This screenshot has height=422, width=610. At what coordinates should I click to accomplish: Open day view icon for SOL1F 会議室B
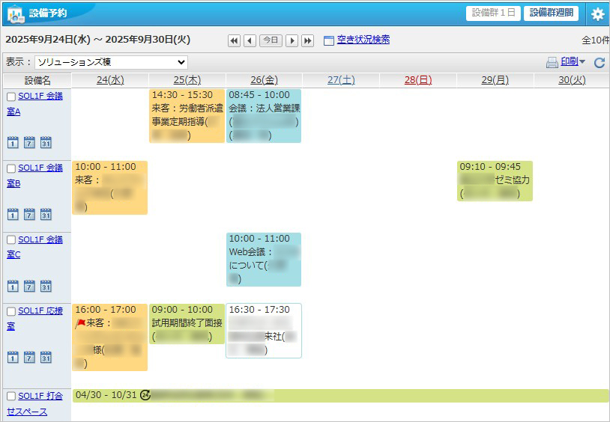13,214
